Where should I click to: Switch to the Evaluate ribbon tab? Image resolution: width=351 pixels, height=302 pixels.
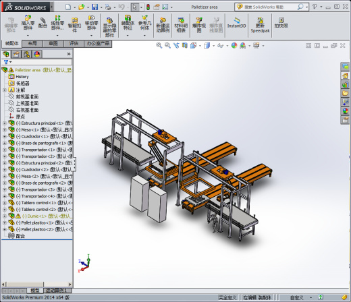point(74,44)
